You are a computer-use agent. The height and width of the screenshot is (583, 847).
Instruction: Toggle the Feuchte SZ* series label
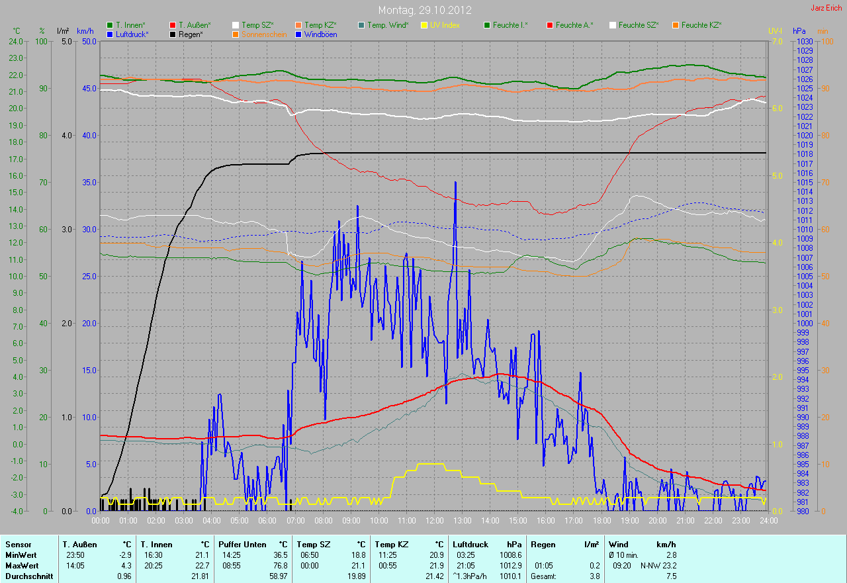(x=638, y=25)
